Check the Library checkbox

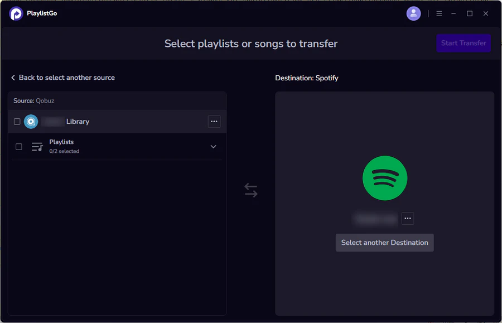(x=17, y=122)
